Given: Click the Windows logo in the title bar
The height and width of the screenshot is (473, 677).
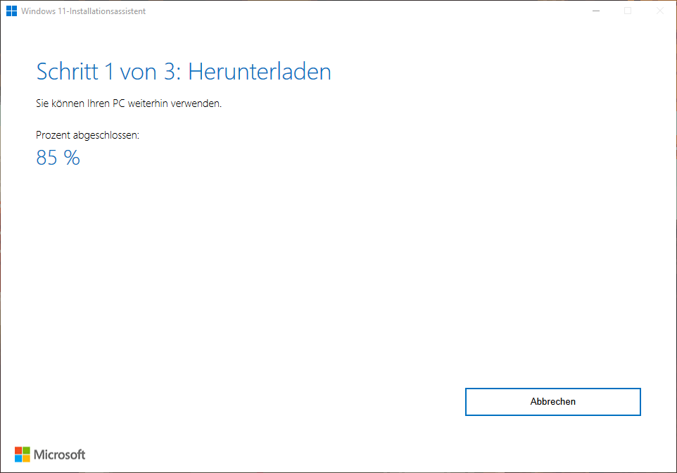Looking at the screenshot, I should 12,11.
